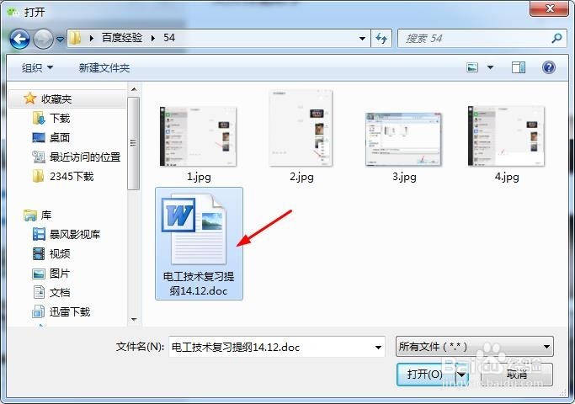Select the 2.jpg thumbnail
575x404 pixels.
point(301,128)
